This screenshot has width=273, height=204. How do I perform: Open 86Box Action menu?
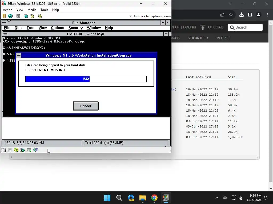tap(7, 10)
